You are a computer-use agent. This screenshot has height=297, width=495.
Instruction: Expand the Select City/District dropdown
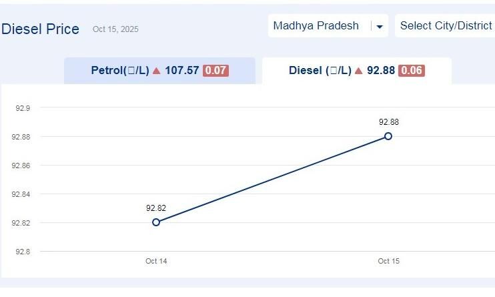point(445,26)
